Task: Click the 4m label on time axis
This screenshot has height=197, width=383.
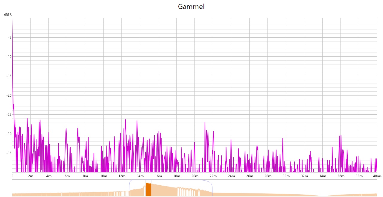Action: click(49, 176)
